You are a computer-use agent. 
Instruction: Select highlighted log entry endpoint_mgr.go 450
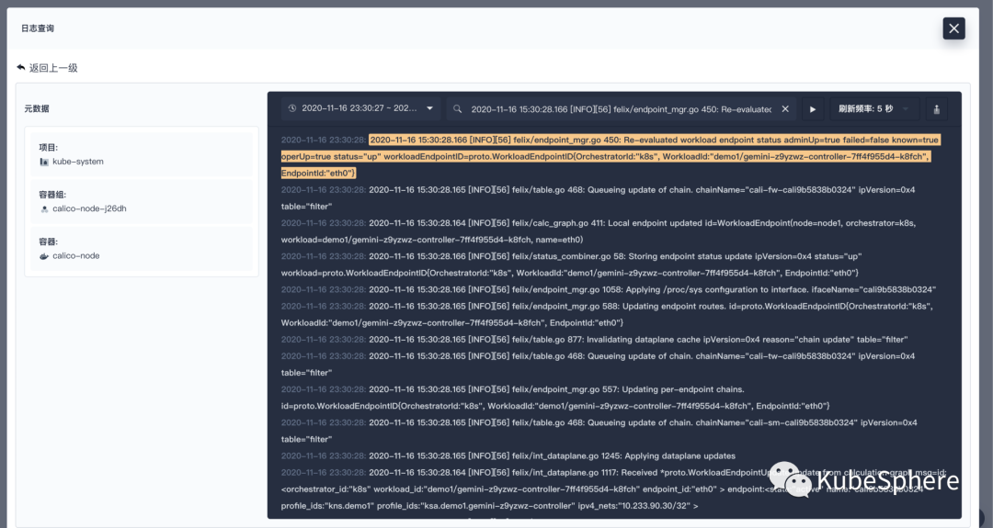click(611, 156)
